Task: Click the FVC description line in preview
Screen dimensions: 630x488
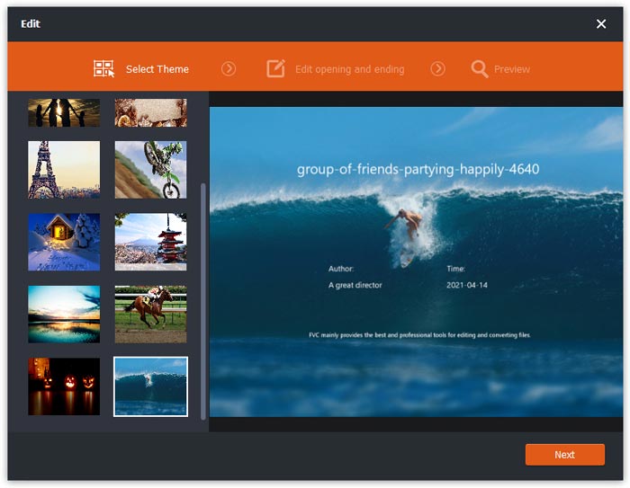Action: [x=419, y=334]
